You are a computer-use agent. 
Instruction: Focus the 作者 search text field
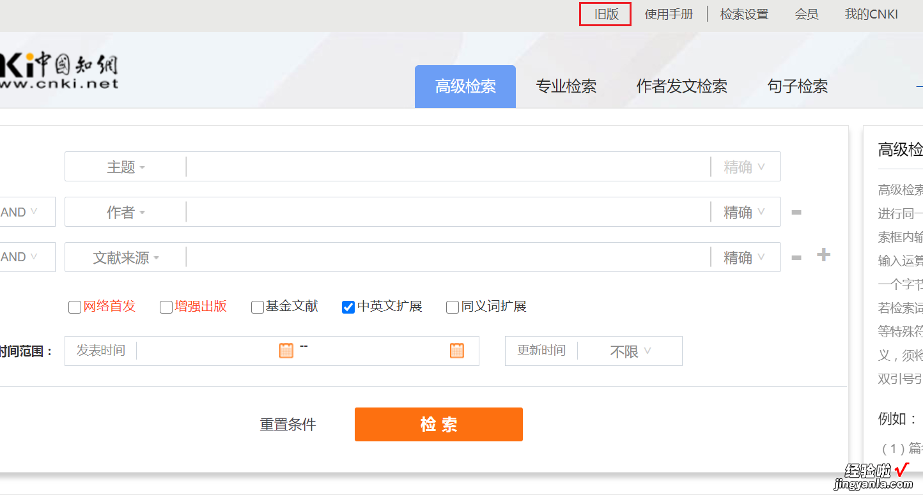coord(448,212)
